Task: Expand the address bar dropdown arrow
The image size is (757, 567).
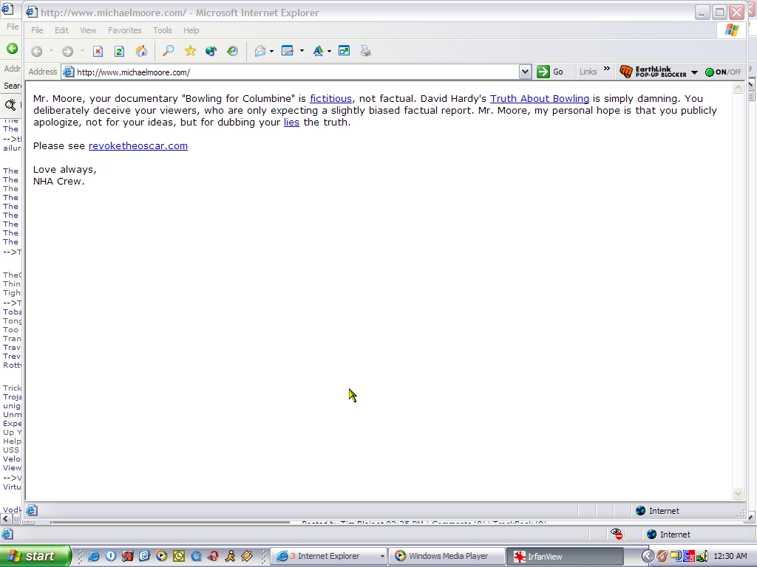Action: tap(525, 72)
